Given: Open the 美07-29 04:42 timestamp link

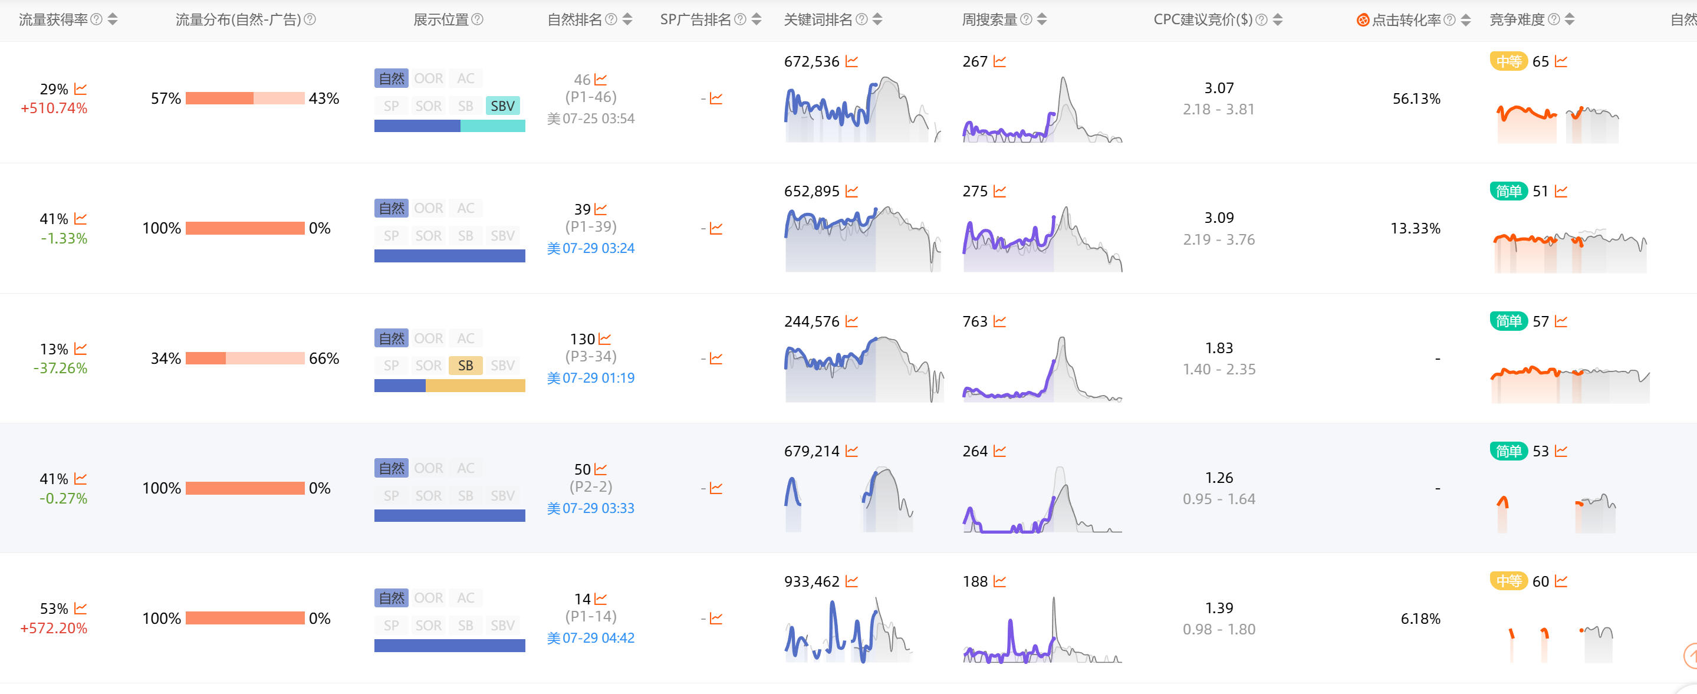Looking at the screenshot, I should click(591, 638).
